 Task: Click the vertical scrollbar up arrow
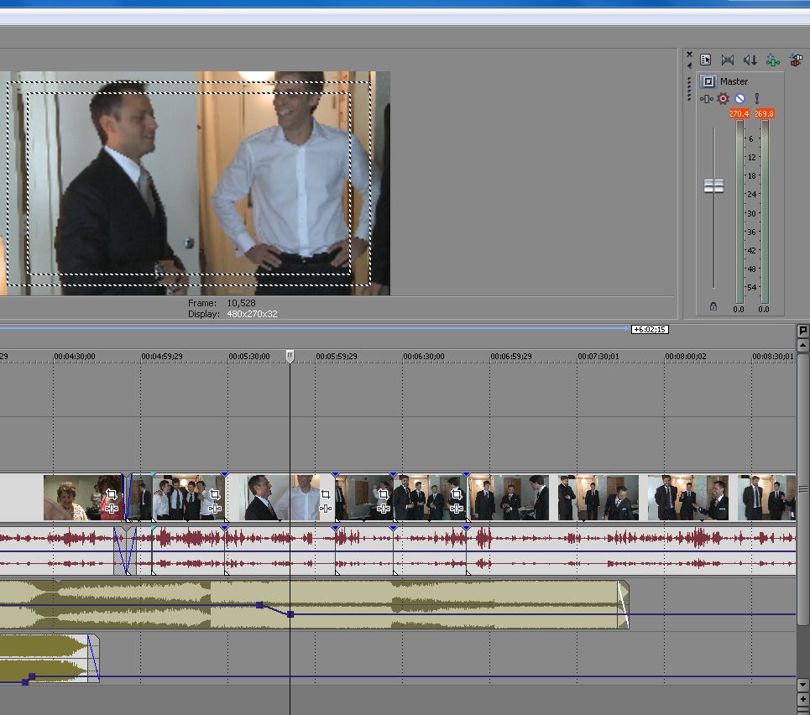803,344
